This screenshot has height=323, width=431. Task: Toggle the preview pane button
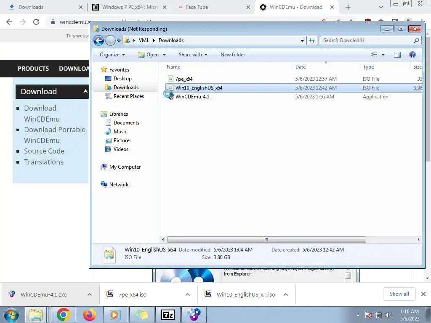click(397, 55)
